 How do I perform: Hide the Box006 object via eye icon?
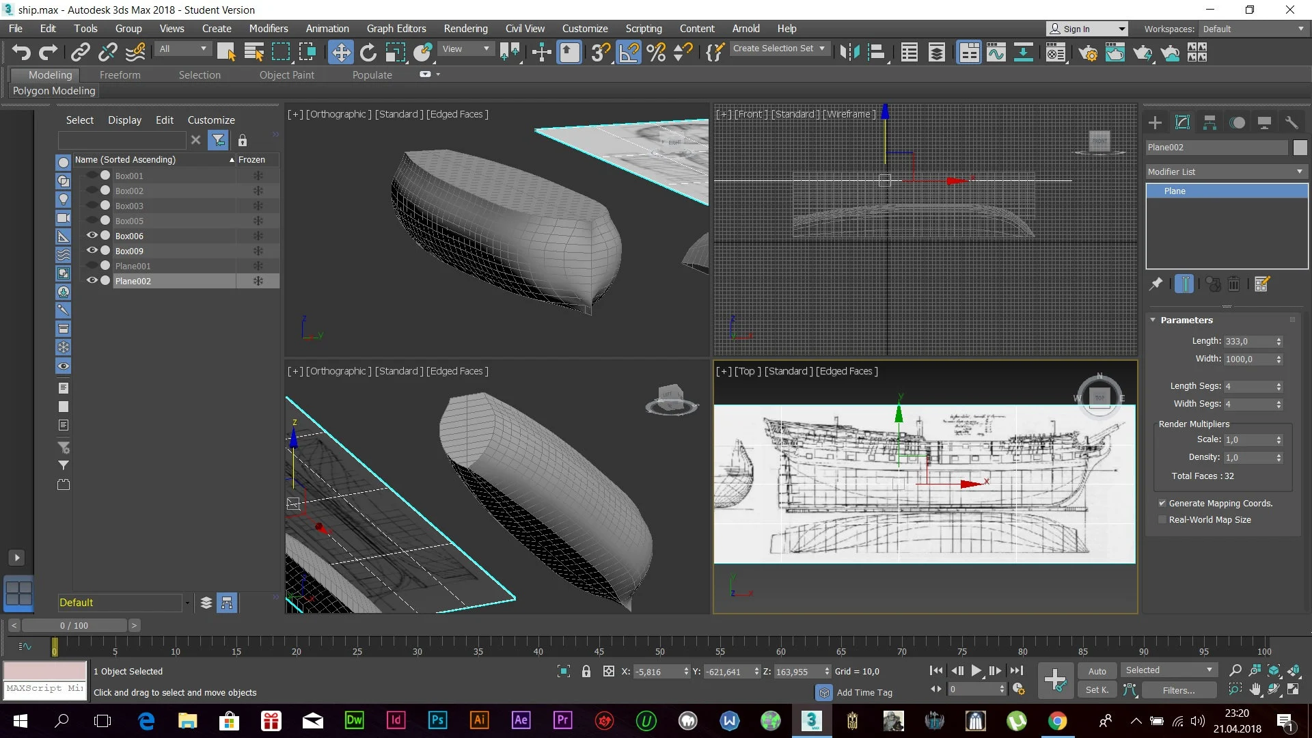click(92, 235)
